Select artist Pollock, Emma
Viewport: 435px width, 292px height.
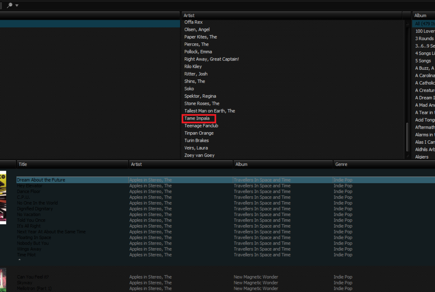198,51
